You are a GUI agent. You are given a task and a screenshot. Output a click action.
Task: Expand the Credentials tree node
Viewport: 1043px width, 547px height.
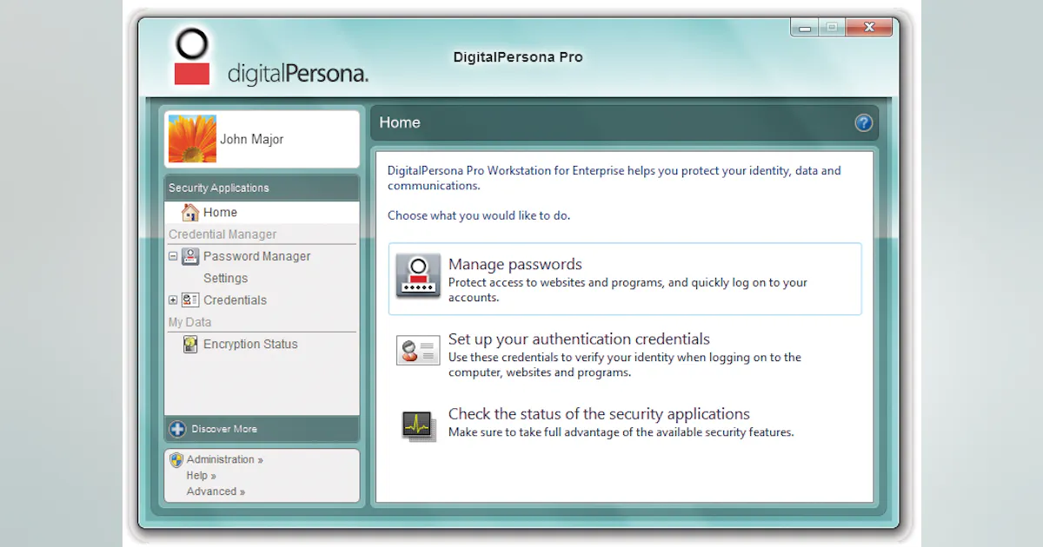pyautogui.click(x=173, y=300)
